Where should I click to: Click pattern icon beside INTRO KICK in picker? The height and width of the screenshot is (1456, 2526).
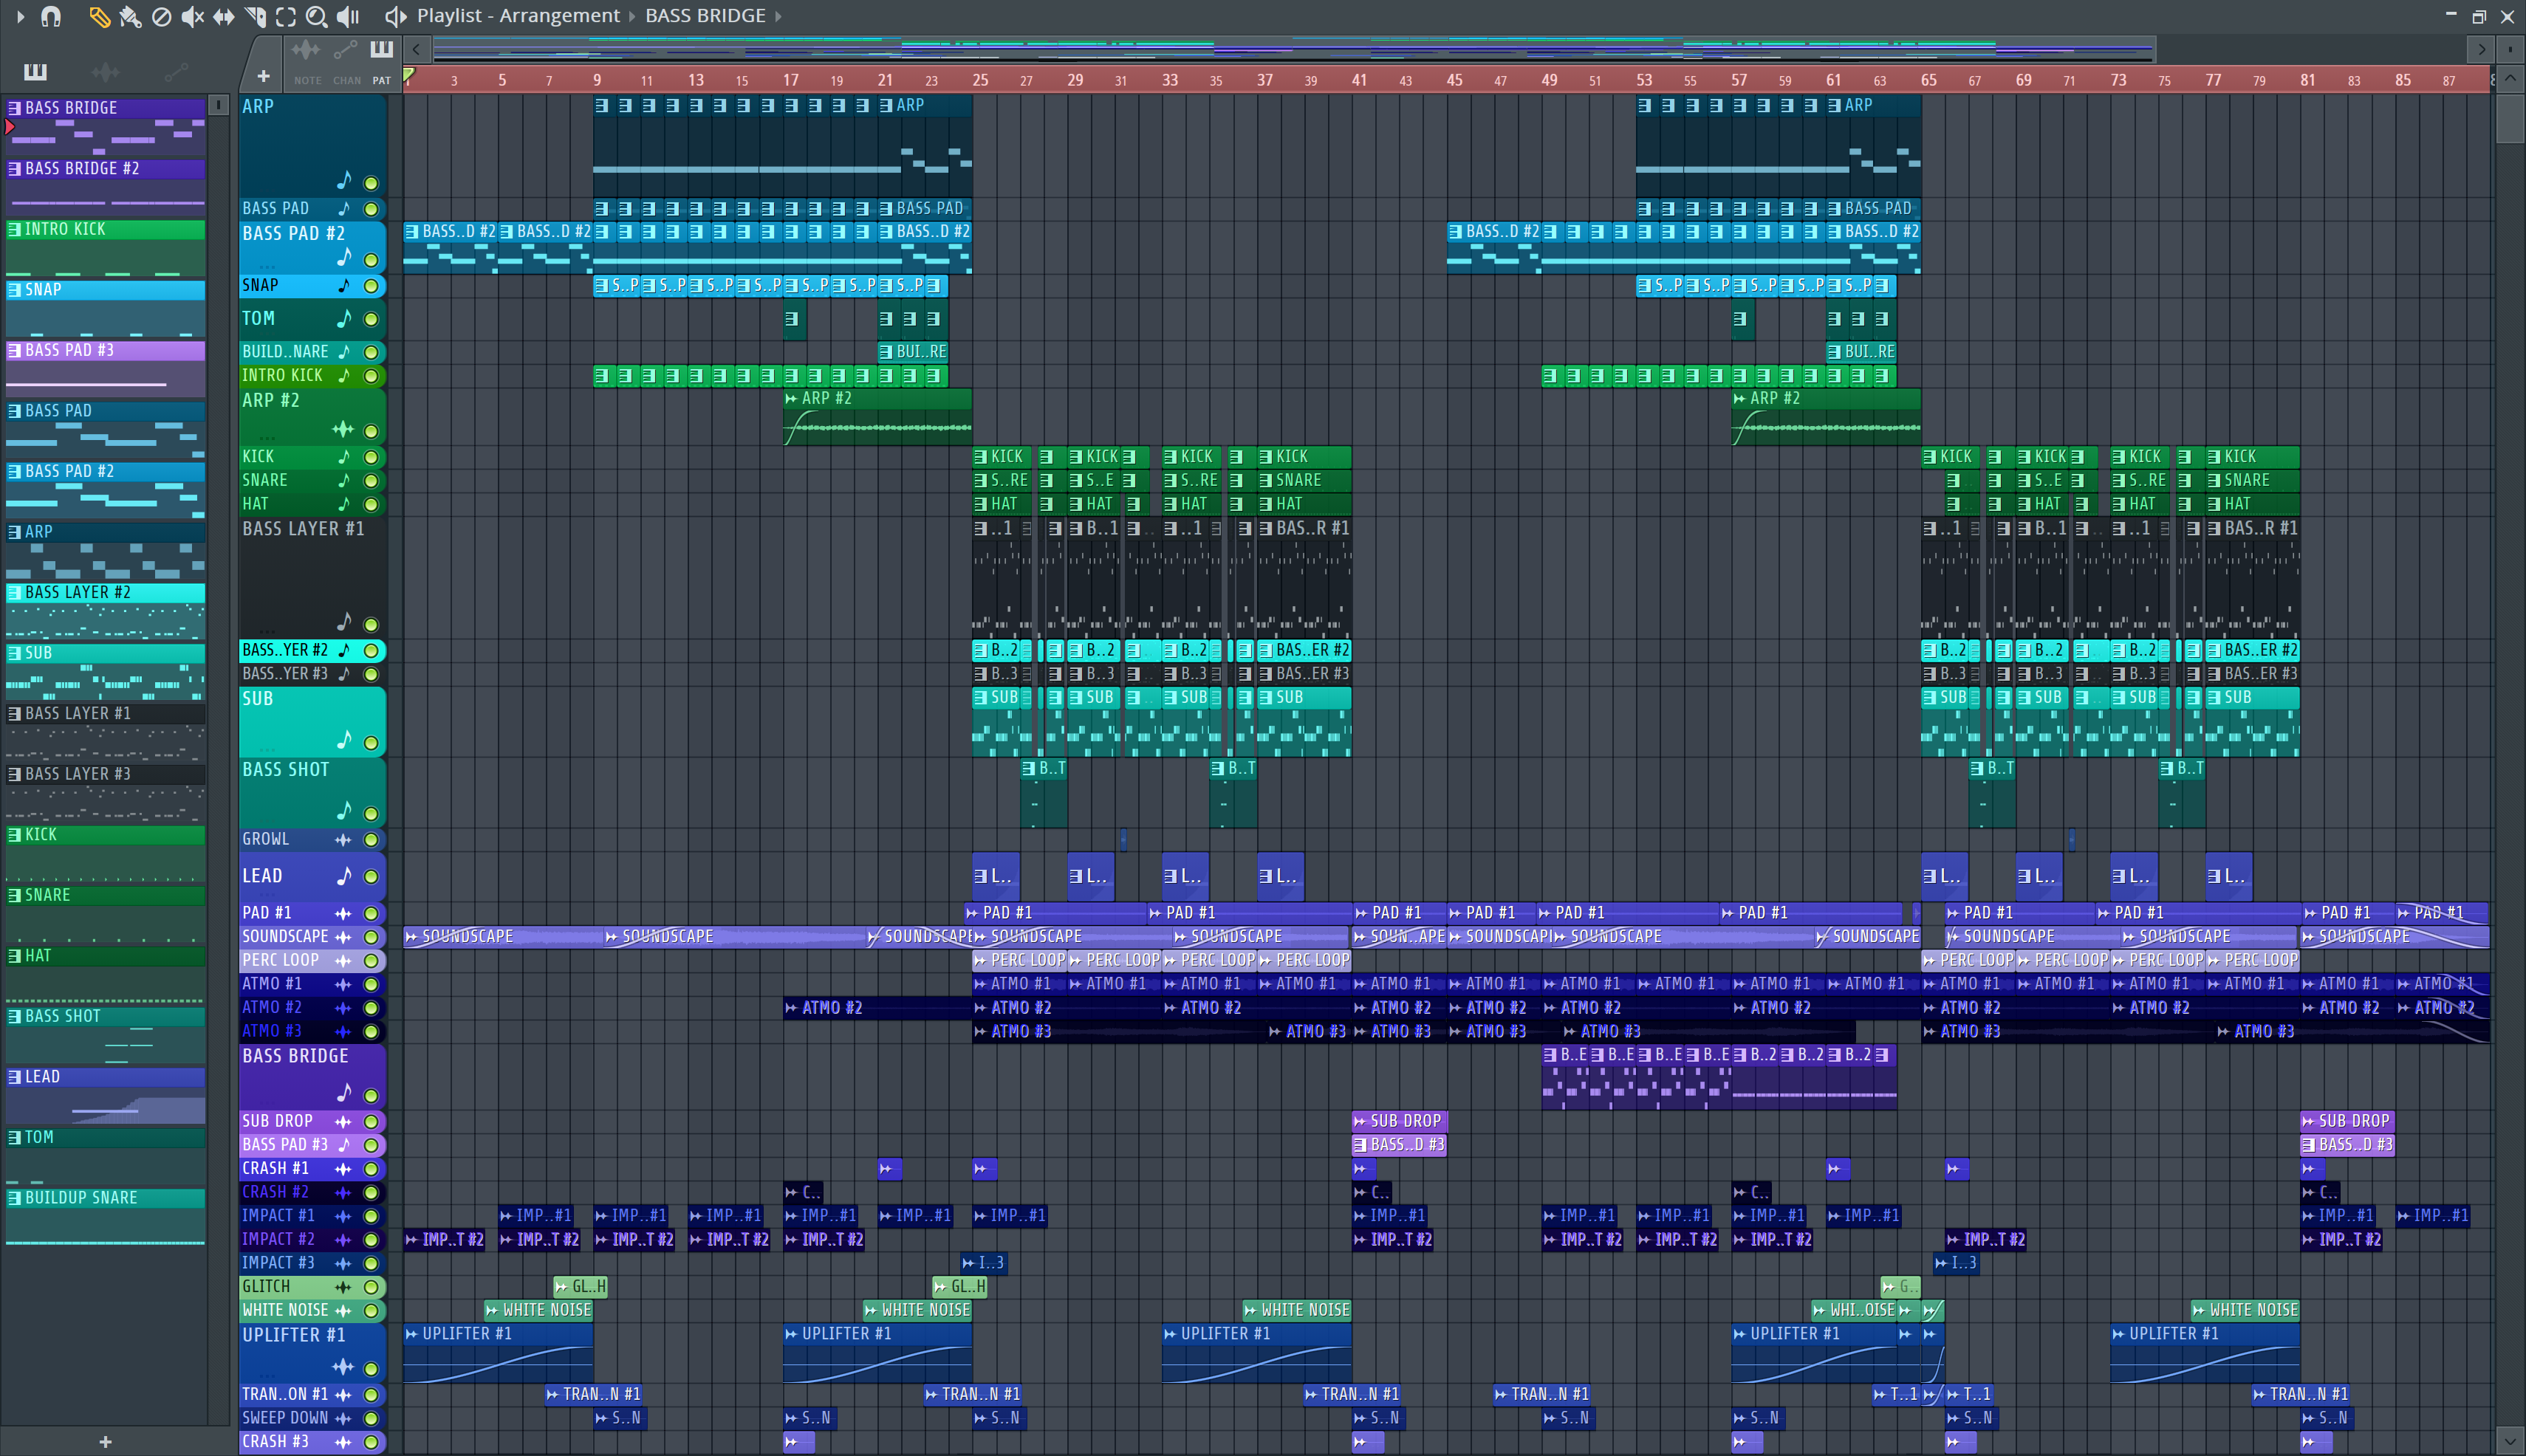(14, 229)
